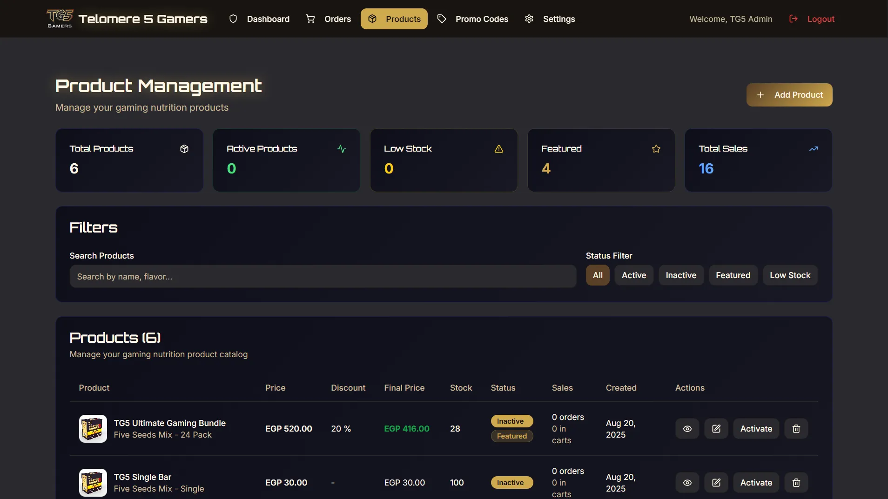Edit TG5 Ultimate Gaming Bundle via pencil icon
Screen dimensions: 888x499
coord(716,429)
